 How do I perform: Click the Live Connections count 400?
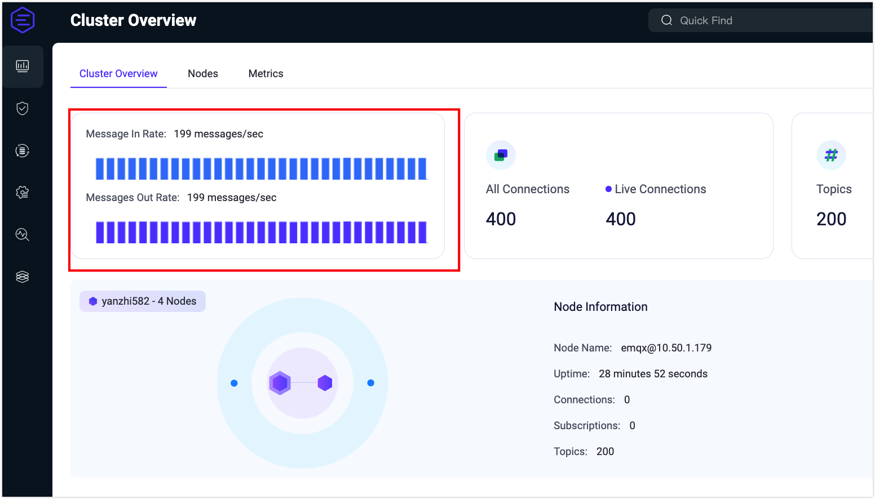621,219
